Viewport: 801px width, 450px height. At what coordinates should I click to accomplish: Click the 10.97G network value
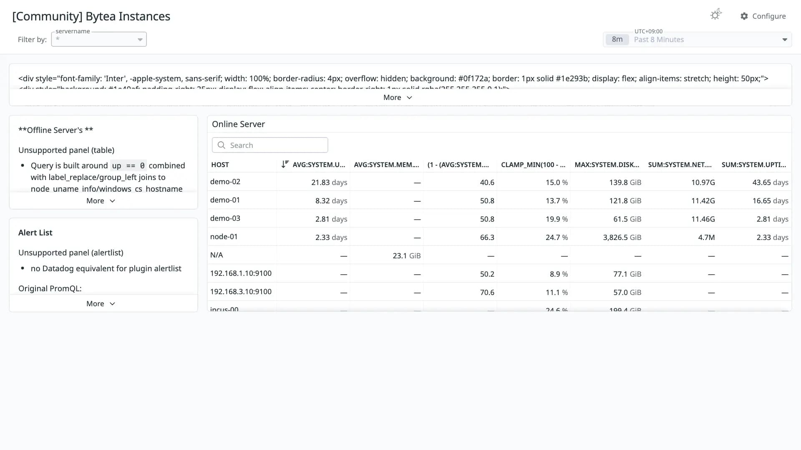pos(703,182)
